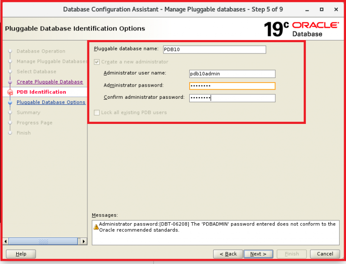
Task: Click the sidebar scroll right arrow
Action: pos(83,242)
